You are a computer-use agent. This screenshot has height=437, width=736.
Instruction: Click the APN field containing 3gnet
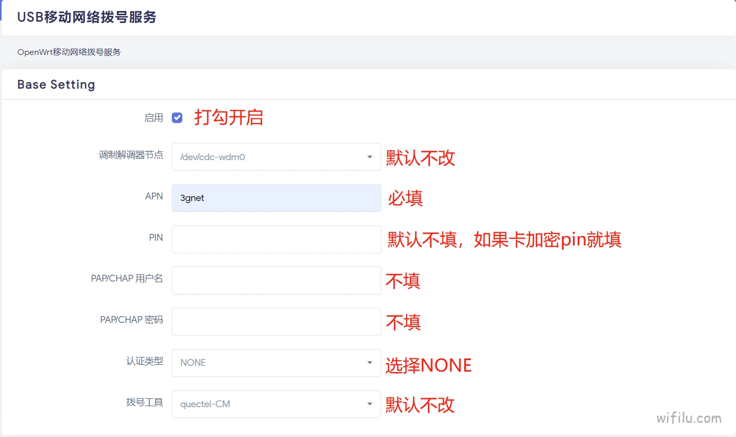pyautogui.click(x=276, y=198)
